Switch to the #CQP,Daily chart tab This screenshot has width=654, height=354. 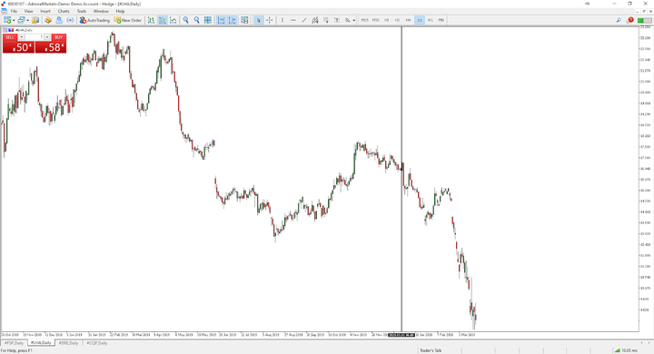tap(97, 343)
